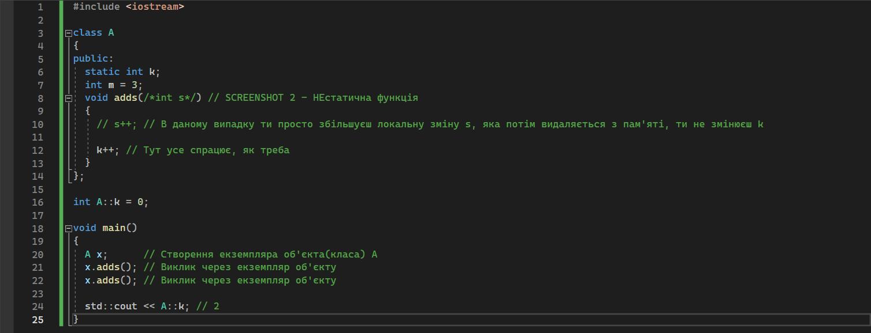Click the k++ statement on line 12

click(107, 150)
